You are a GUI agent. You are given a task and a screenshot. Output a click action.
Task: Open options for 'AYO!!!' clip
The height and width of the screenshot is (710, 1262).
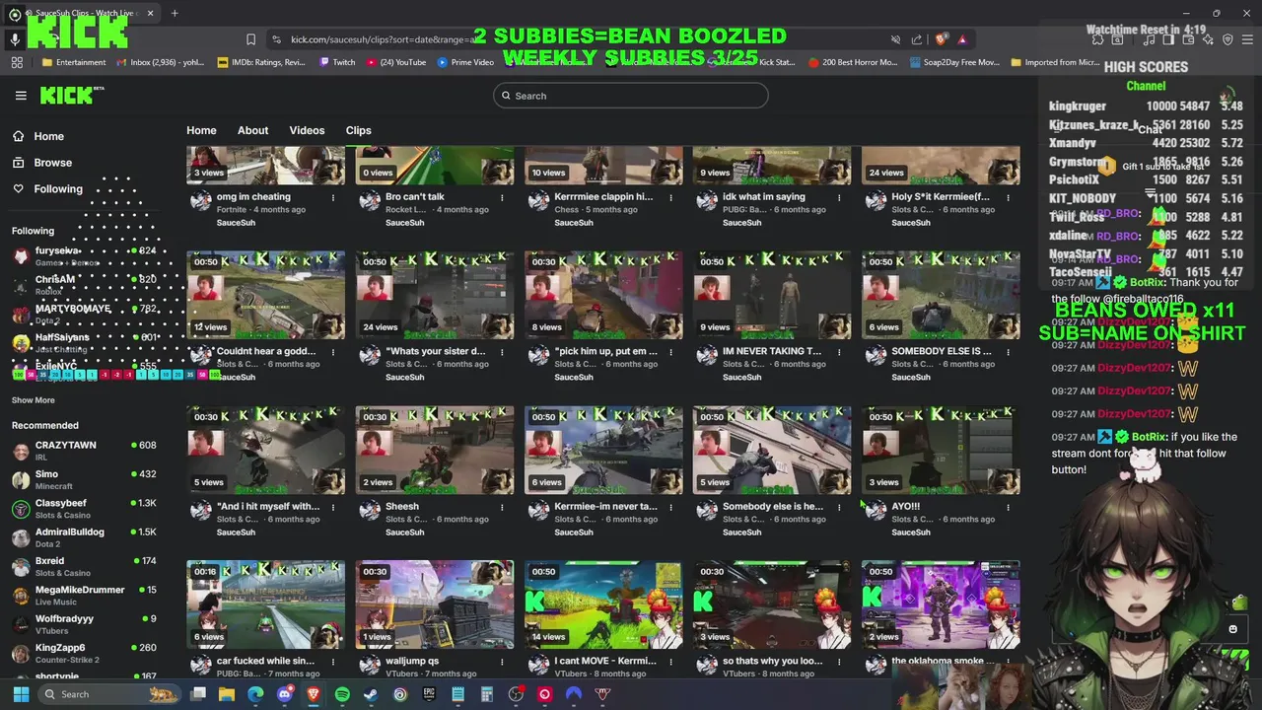click(1008, 507)
